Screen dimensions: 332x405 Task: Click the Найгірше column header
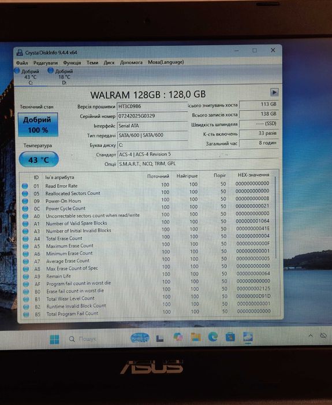(x=187, y=176)
